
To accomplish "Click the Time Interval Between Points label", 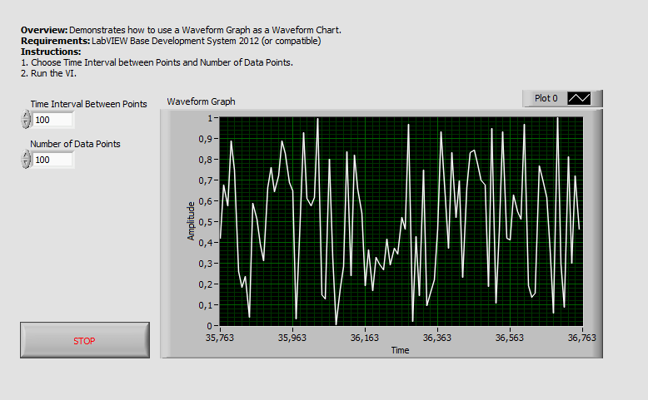I will coord(88,104).
